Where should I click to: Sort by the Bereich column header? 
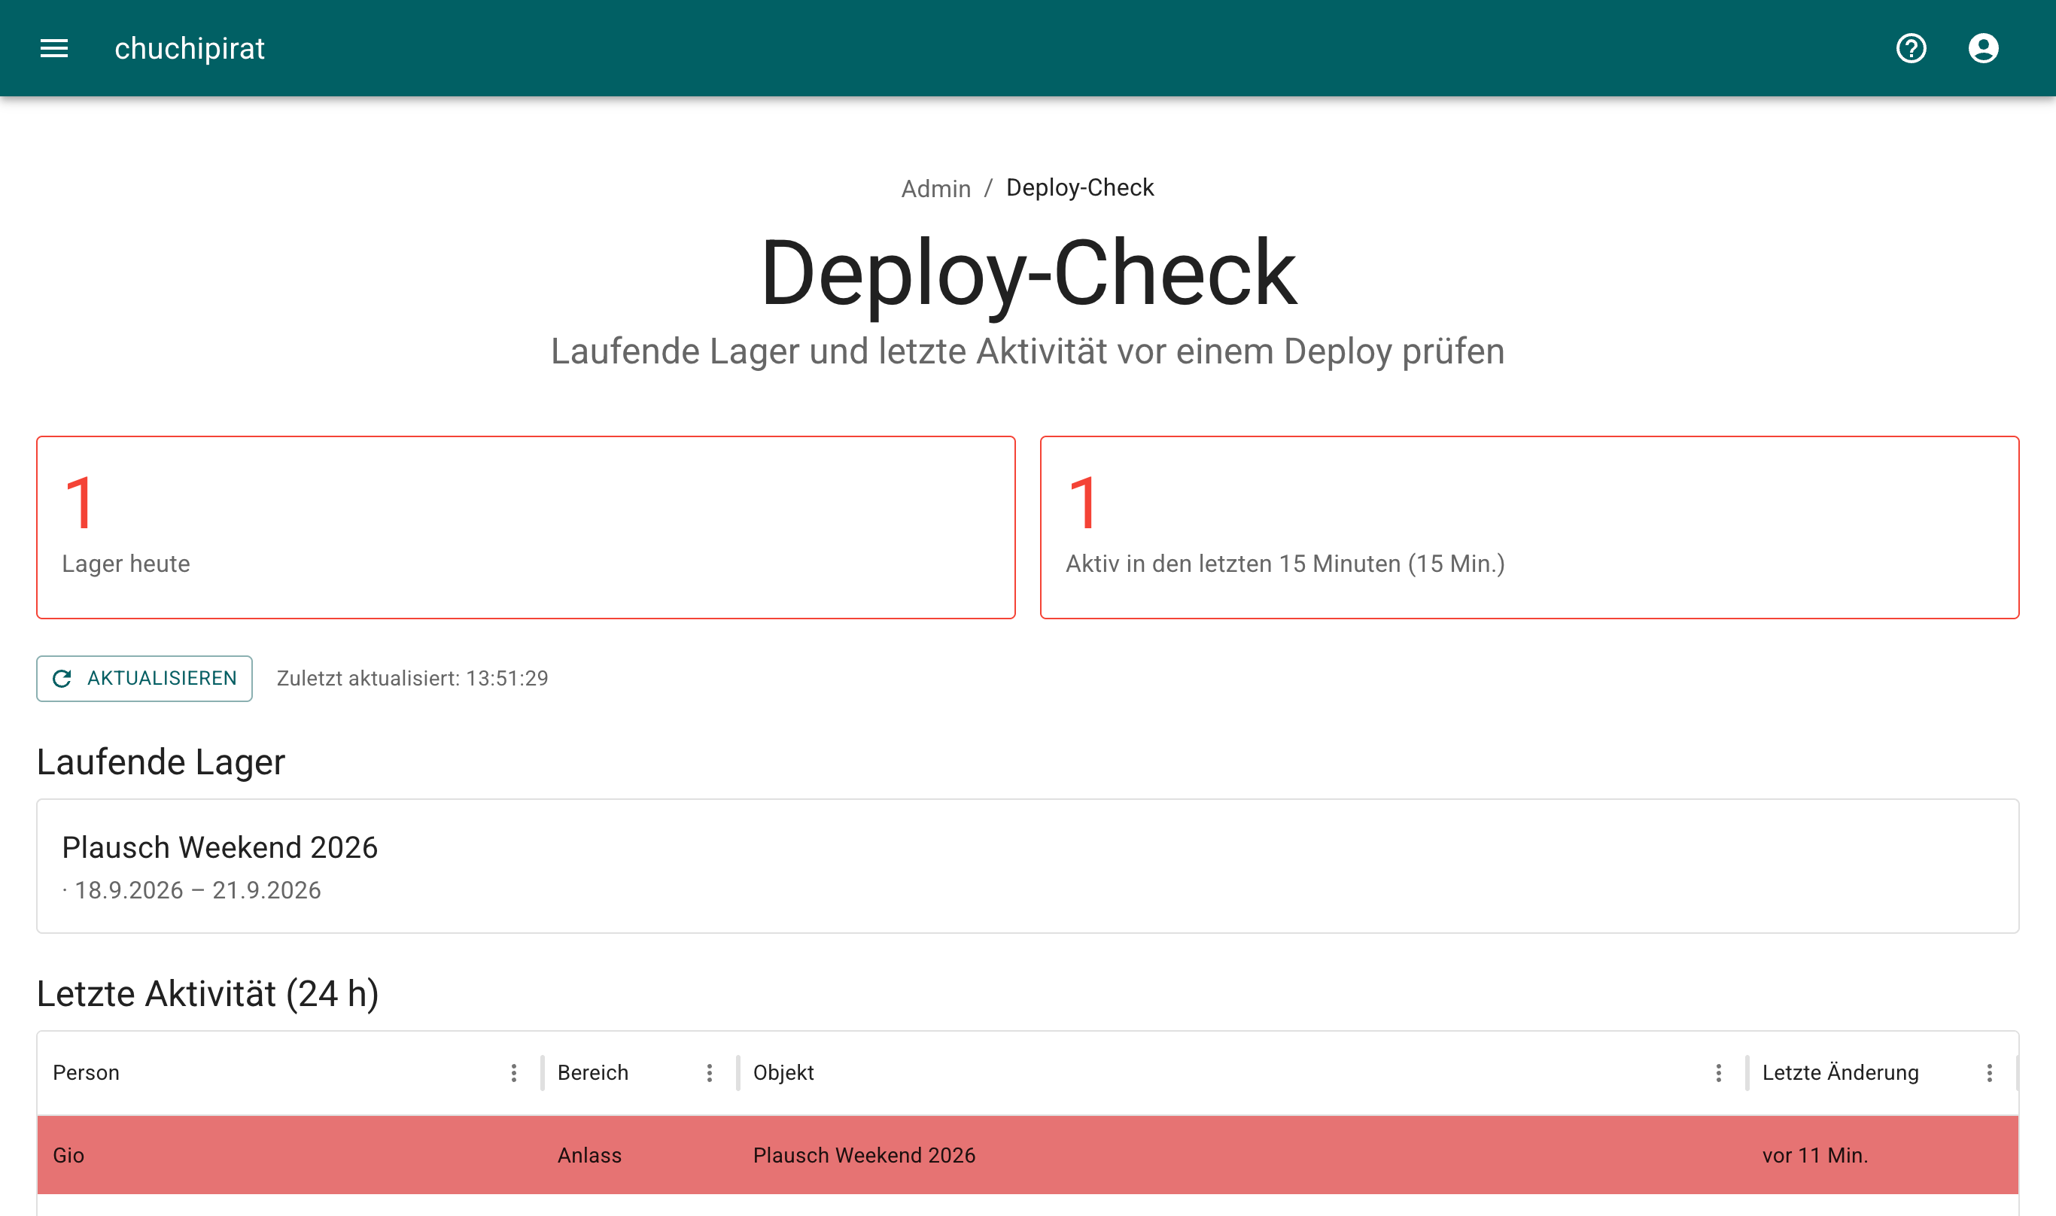(x=592, y=1072)
